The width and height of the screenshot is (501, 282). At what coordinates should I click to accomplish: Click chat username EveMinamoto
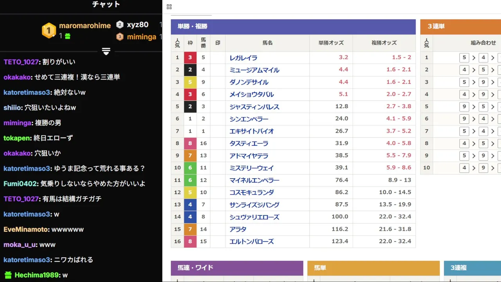tap(26, 230)
